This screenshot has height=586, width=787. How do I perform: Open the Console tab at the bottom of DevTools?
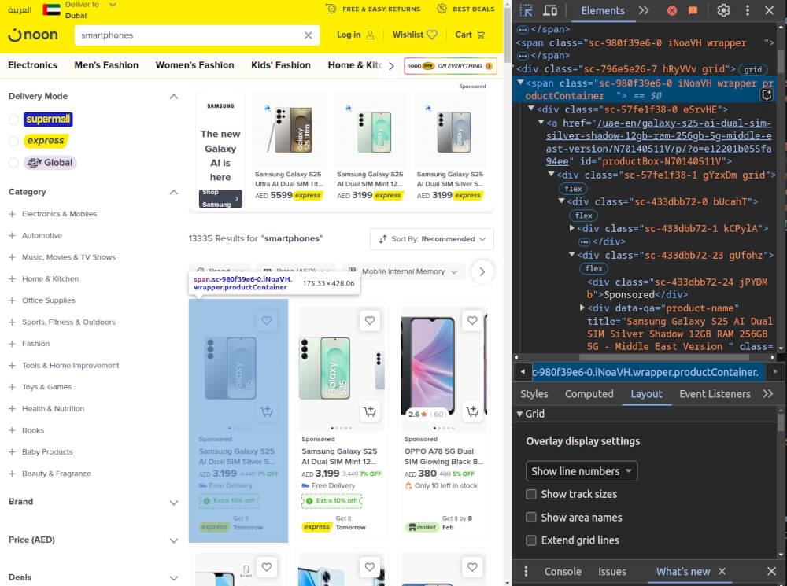[562, 571]
